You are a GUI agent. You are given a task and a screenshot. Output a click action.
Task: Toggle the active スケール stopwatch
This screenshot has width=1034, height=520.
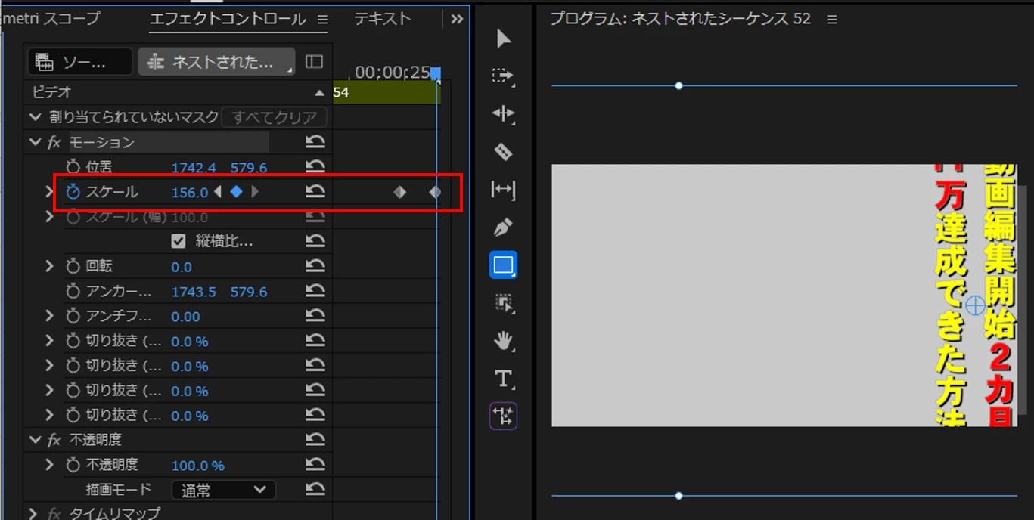(73, 192)
